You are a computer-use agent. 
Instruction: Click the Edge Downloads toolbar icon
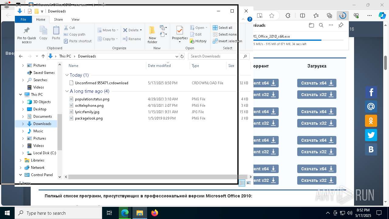pos(343,16)
